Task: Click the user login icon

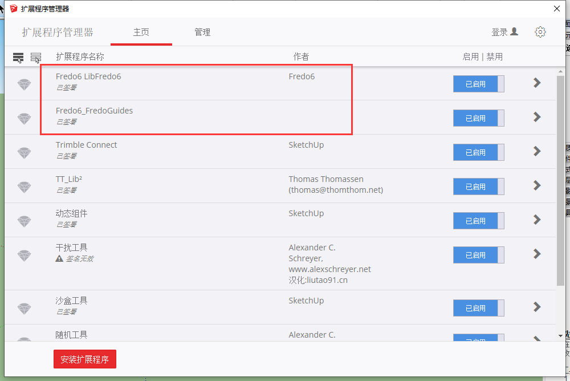Action: (514, 32)
